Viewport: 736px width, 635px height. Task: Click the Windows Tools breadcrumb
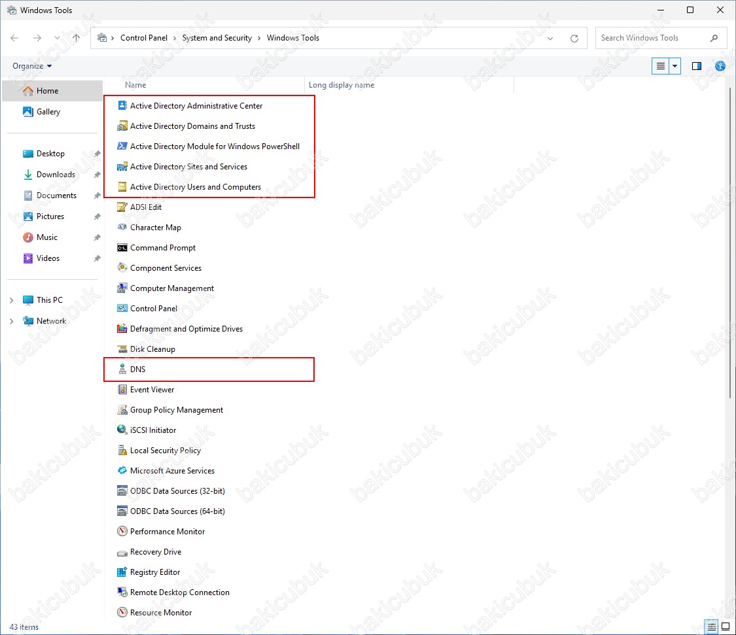[x=293, y=38]
